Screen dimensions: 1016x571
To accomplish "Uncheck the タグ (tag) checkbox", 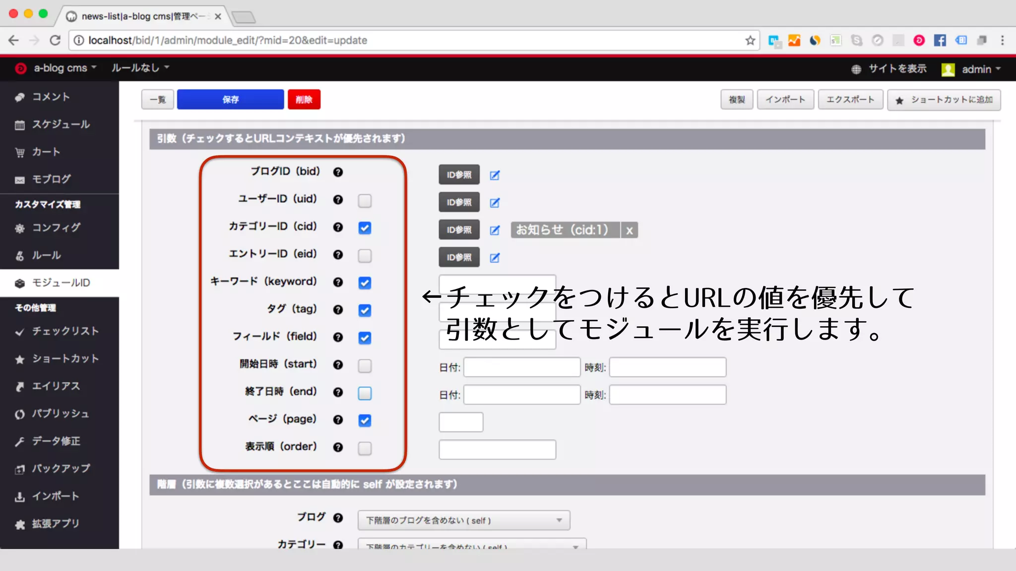I will pyautogui.click(x=365, y=311).
